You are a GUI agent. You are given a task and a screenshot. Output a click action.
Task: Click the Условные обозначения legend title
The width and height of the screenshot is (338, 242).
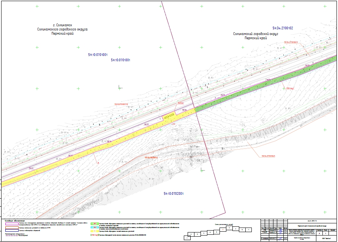(x=15, y=221)
